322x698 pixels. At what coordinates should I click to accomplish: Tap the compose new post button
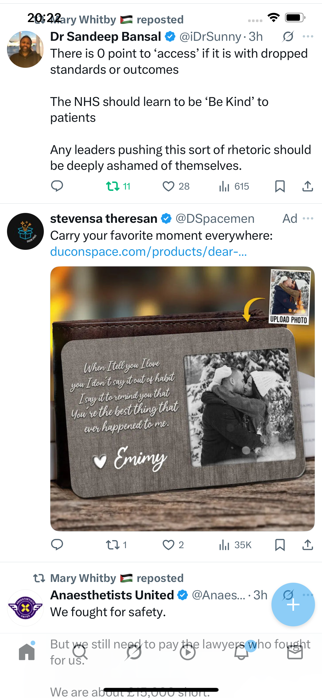click(x=293, y=604)
